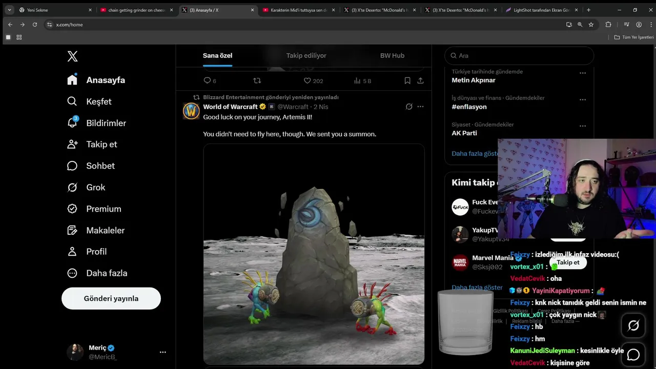Image resolution: width=656 pixels, height=369 pixels.
Task: Open the Warcraft summoning stone image
Action: pos(314,254)
